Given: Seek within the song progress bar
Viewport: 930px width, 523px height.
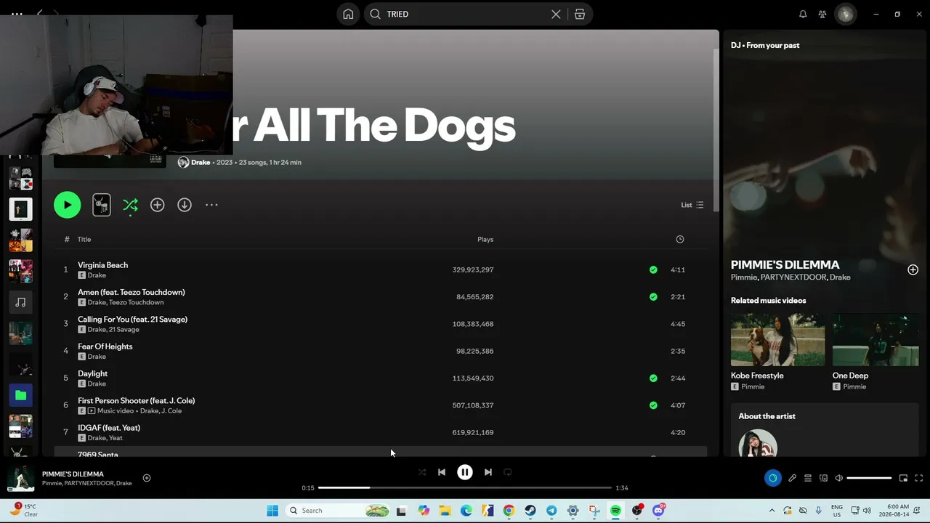Looking at the screenshot, I should tap(465, 488).
